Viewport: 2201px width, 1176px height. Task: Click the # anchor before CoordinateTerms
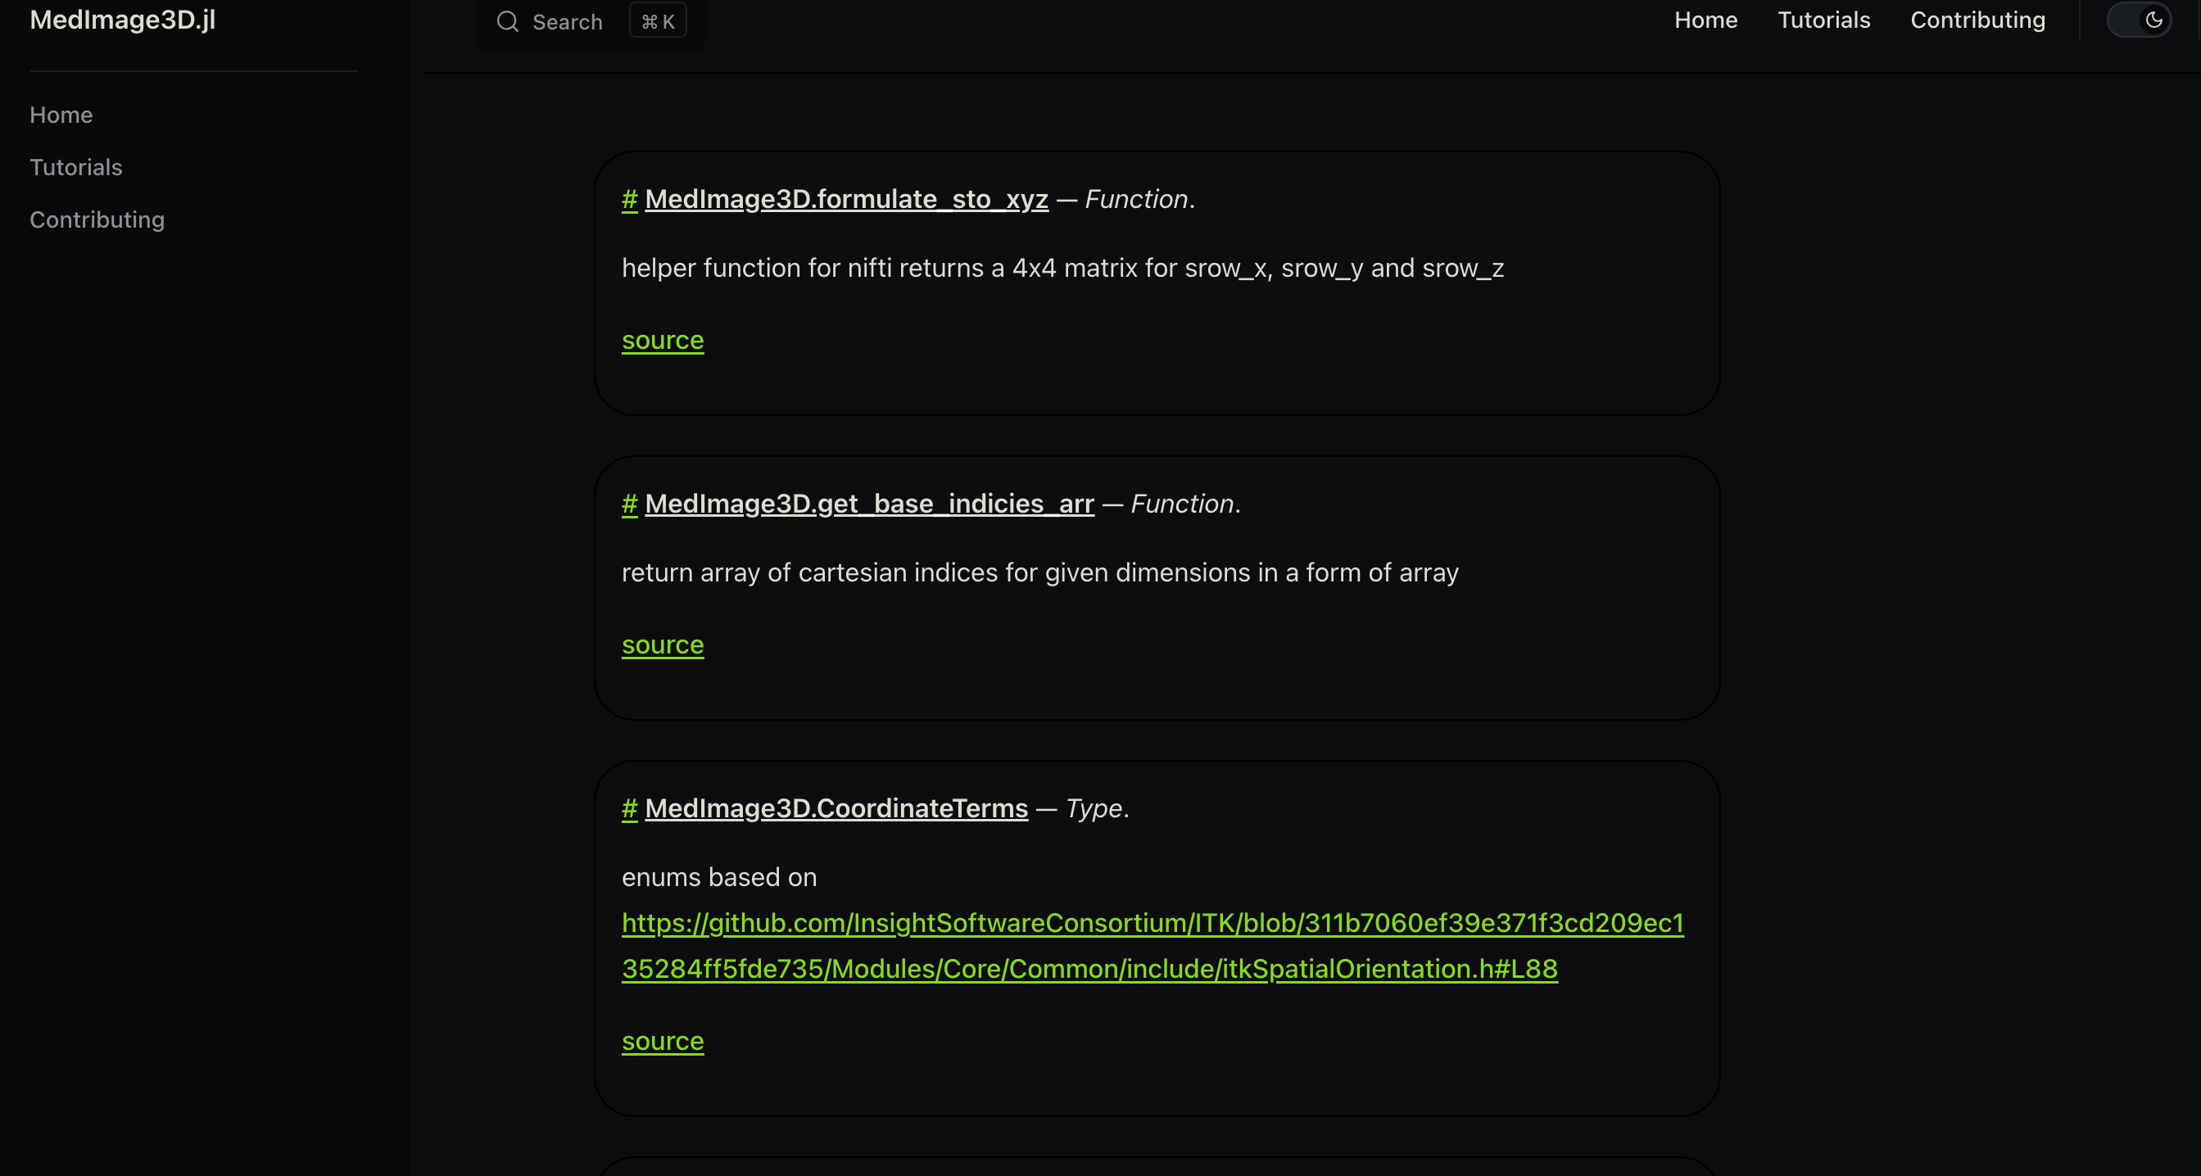(x=630, y=808)
